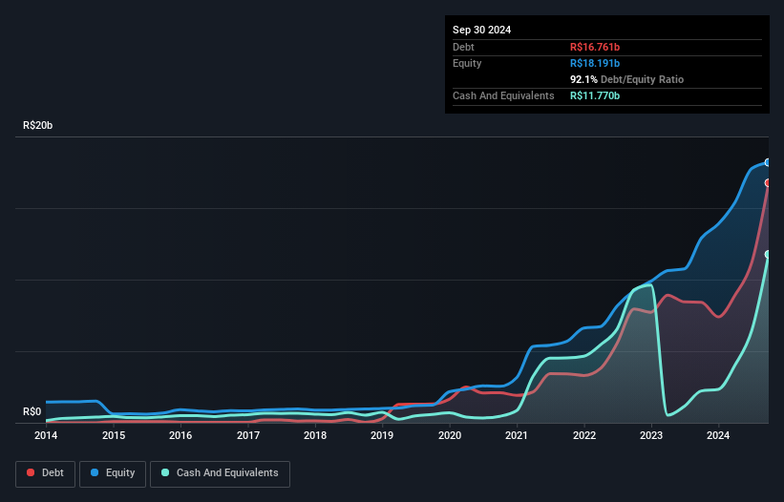The height and width of the screenshot is (502, 784).
Task: Toggle Cash And Equivalents legend button
Action: (220, 473)
